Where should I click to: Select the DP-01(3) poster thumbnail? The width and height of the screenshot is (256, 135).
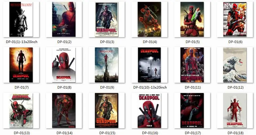tap(107, 19)
